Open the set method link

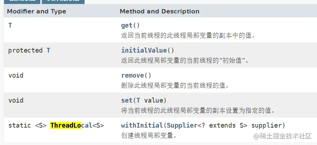click(x=127, y=100)
